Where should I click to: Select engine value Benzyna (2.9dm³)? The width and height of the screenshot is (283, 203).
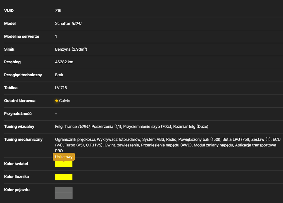tap(71, 49)
